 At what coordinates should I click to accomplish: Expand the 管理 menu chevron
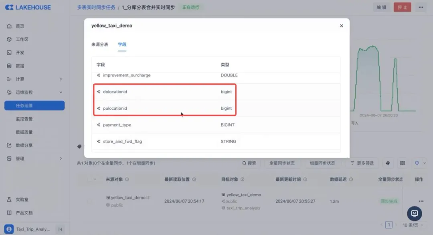click(x=61, y=159)
